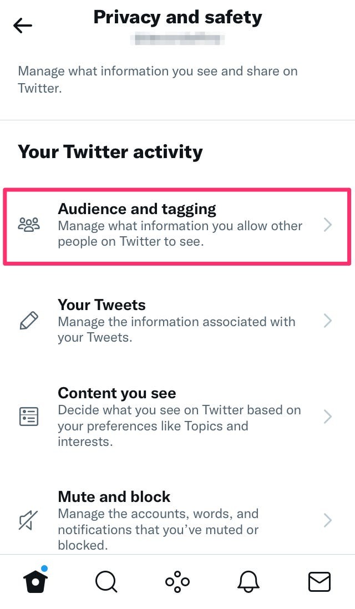This screenshot has height=609, width=355.
Task: Open Notifications via bell icon
Action: tap(248, 582)
